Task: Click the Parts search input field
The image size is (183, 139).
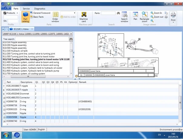Action: (x=108, y=13)
